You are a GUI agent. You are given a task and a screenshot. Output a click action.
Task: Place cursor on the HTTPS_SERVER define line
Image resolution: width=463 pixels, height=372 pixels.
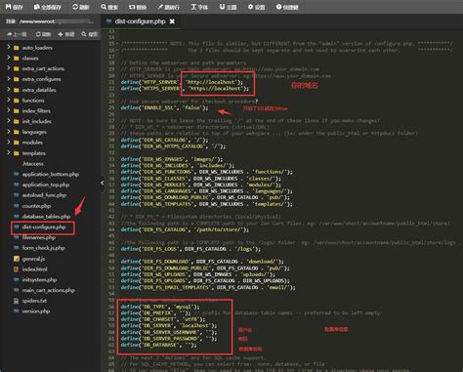point(185,89)
